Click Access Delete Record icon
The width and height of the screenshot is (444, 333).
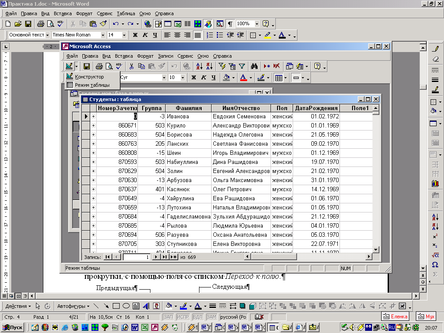(x=277, y=66)
